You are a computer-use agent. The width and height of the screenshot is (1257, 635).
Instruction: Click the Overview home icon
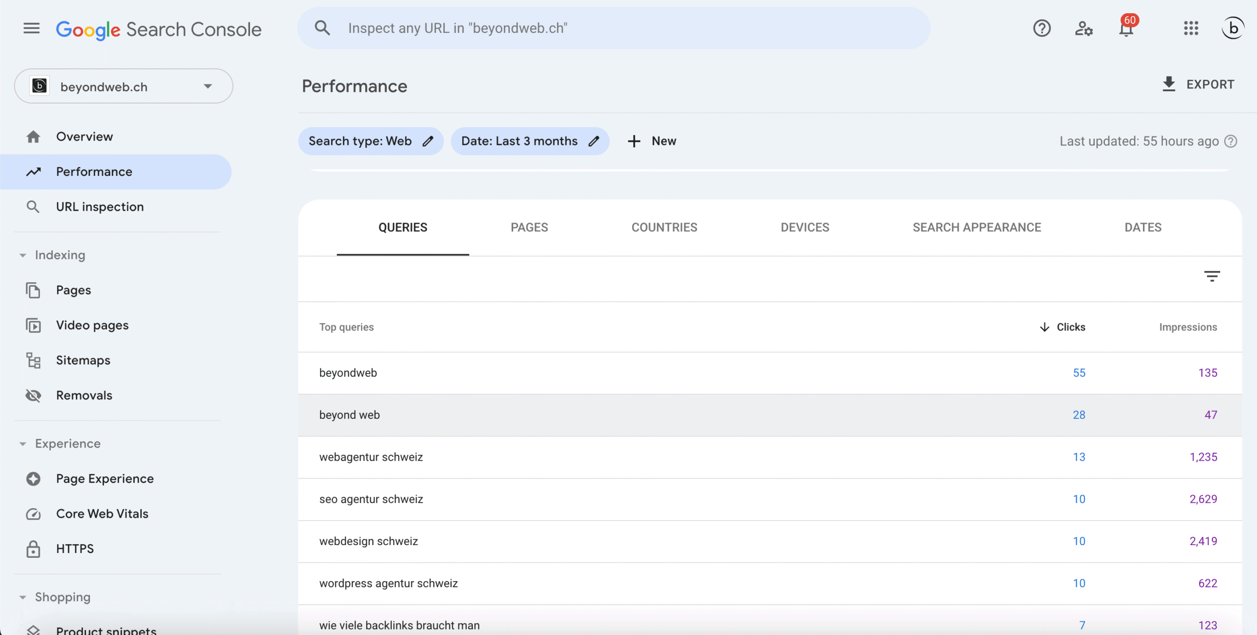33,137
